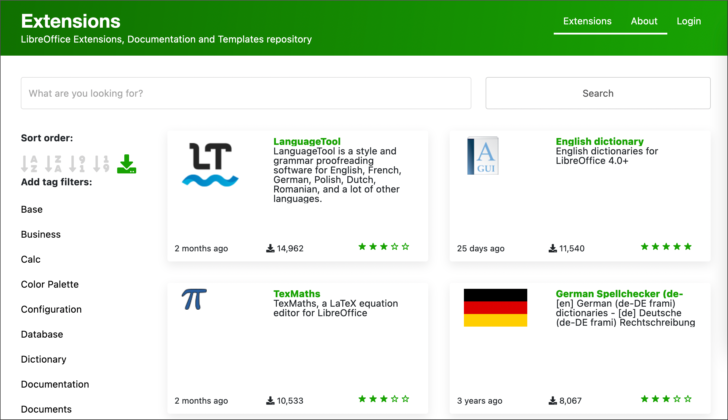Click German Spellchecker star rating
Viewport: 728px width, 420px height.
pyautogui.click(x=666, y=399)
